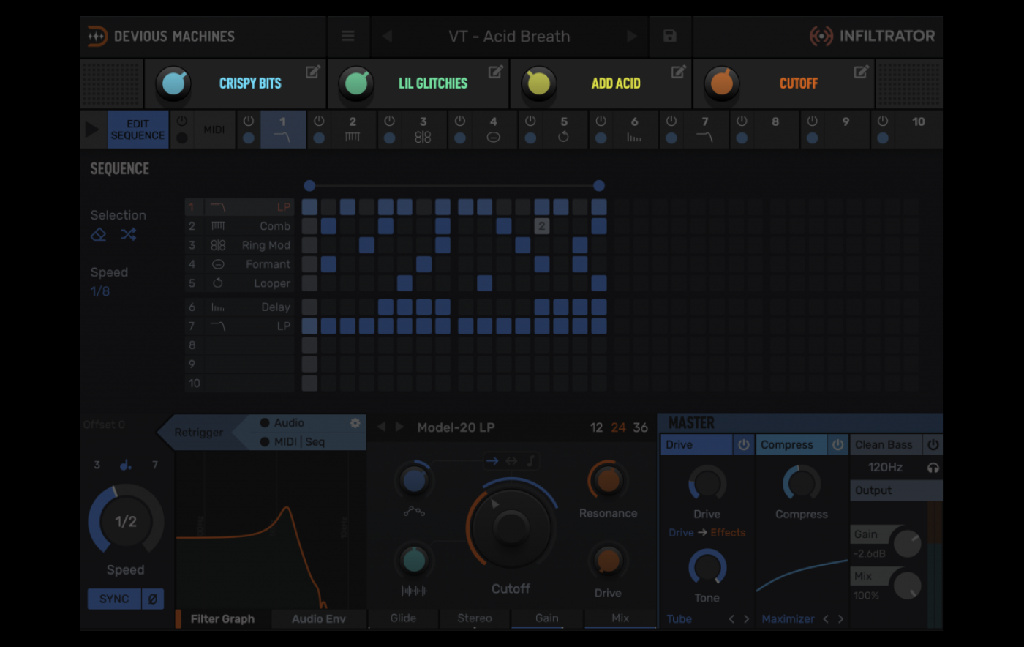The width and height of the screenshot is (1024, 647).
Task: Edit the CRISPY BITS macro
Action: [313, 72]
